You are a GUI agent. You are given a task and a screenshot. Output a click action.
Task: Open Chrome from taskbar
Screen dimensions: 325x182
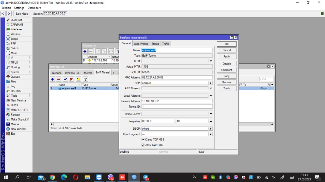tap(52, 177)
